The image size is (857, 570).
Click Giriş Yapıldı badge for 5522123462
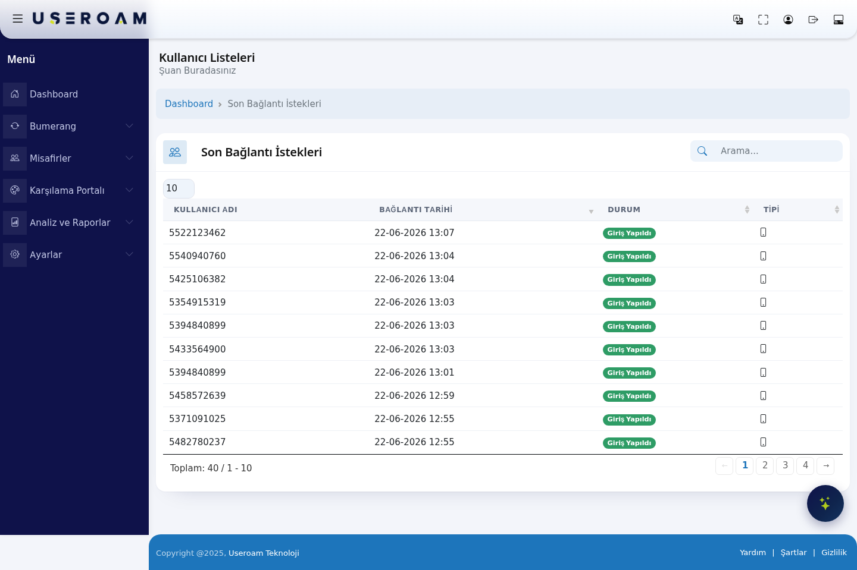629,233
